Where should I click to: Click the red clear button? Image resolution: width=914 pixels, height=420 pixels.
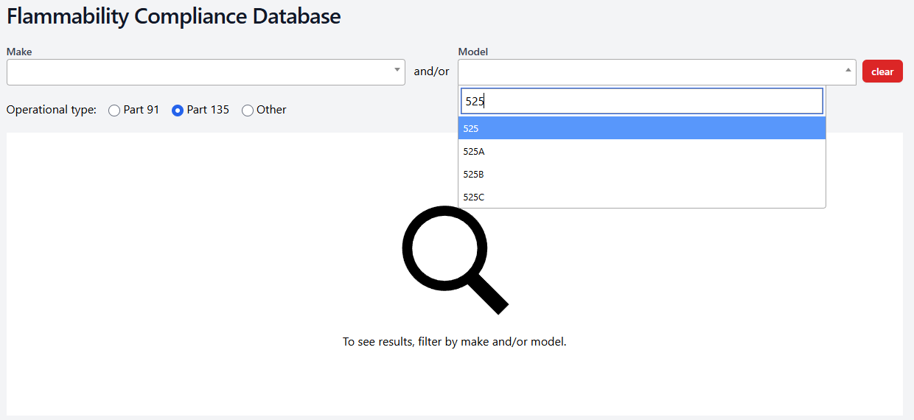click(882, 71)
